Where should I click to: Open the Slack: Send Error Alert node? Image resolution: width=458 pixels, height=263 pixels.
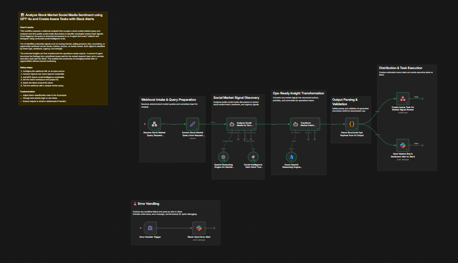click(x=199, y=228)
